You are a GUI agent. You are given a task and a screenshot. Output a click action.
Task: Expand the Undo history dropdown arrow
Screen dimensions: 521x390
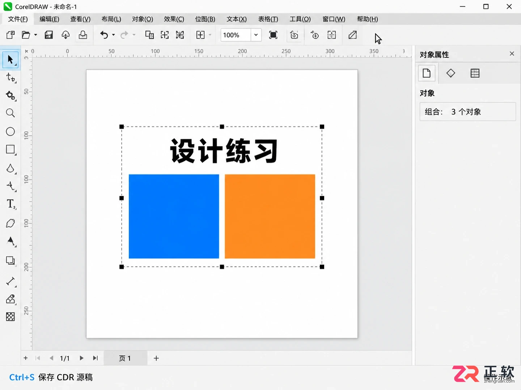113,35
